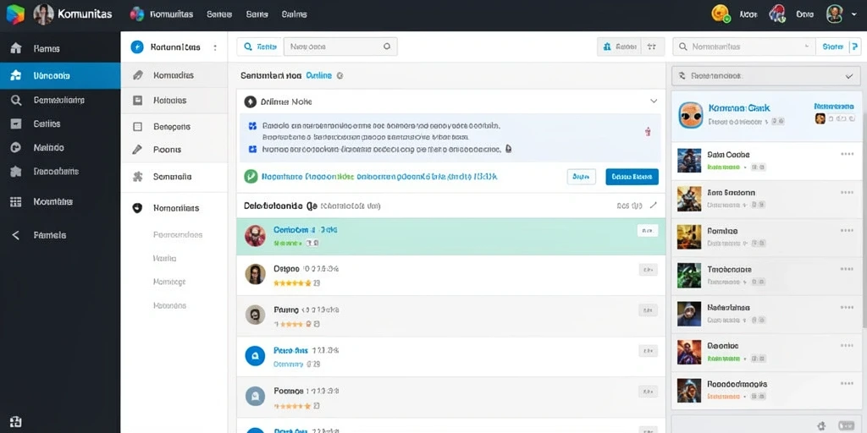Screen dimensions: 867x433
Task: Click the gold coin icon in the top bar
Action: pos(721,14)
